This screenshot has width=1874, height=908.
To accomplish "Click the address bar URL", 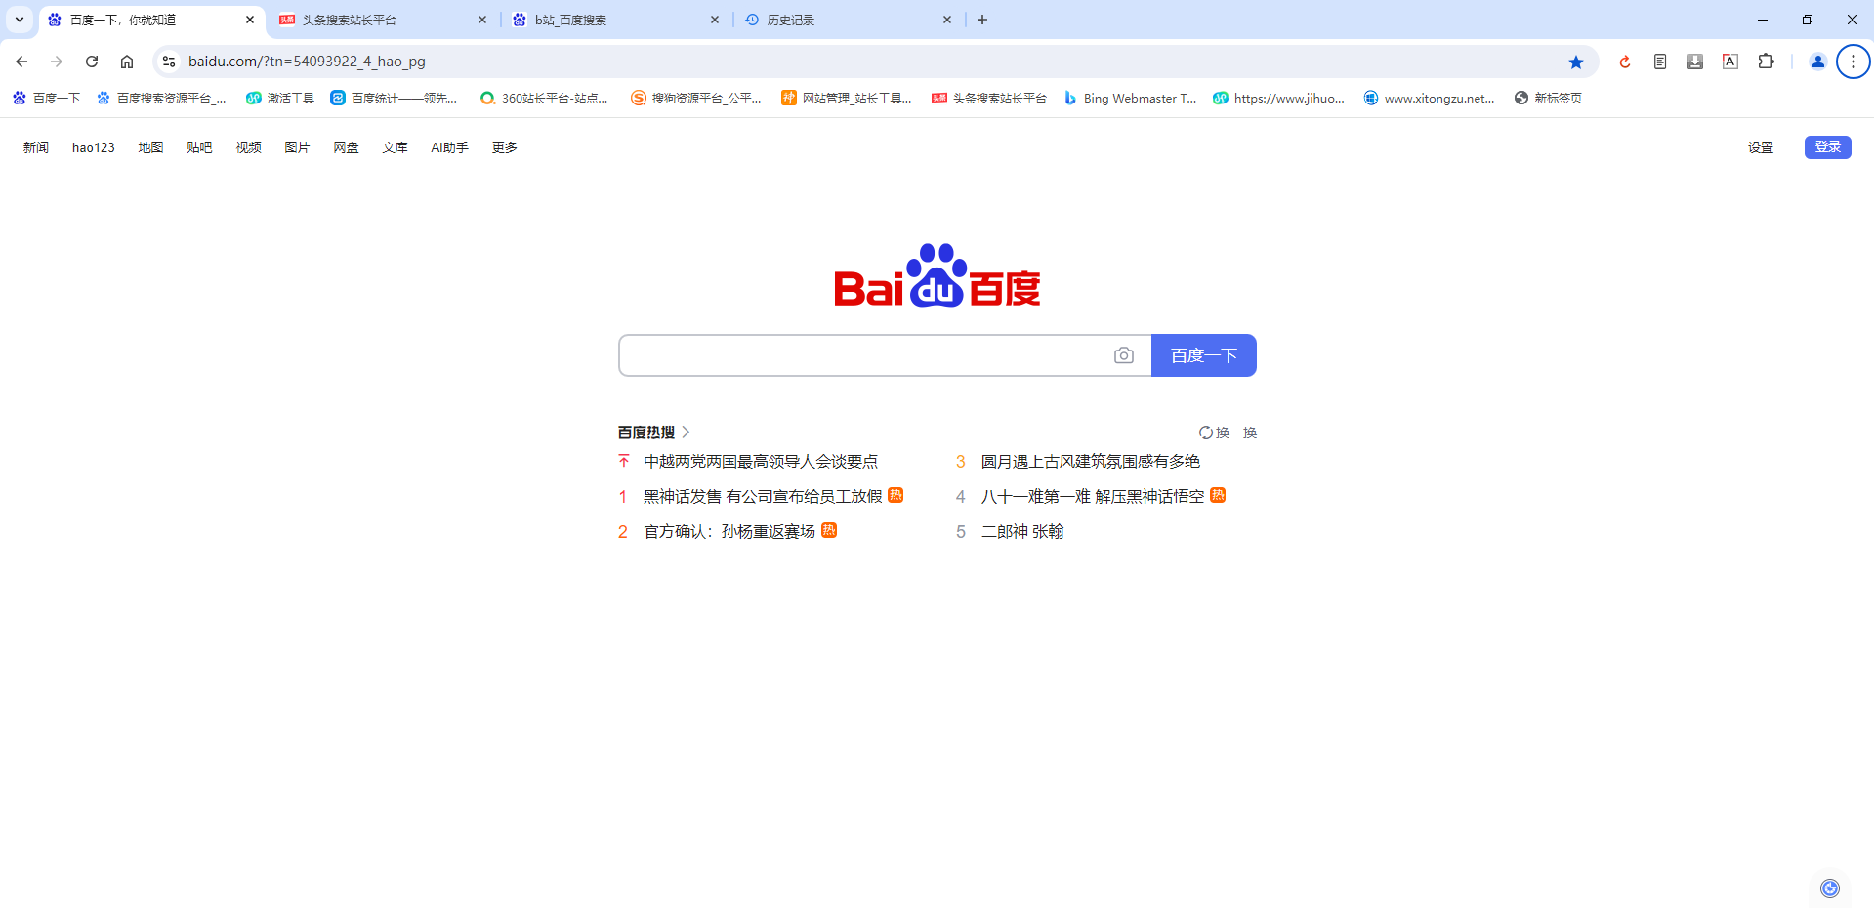I will pyautogui.click(x=307, y=62).
